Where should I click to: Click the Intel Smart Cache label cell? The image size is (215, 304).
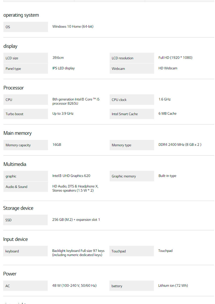click(x=132, y=114)
